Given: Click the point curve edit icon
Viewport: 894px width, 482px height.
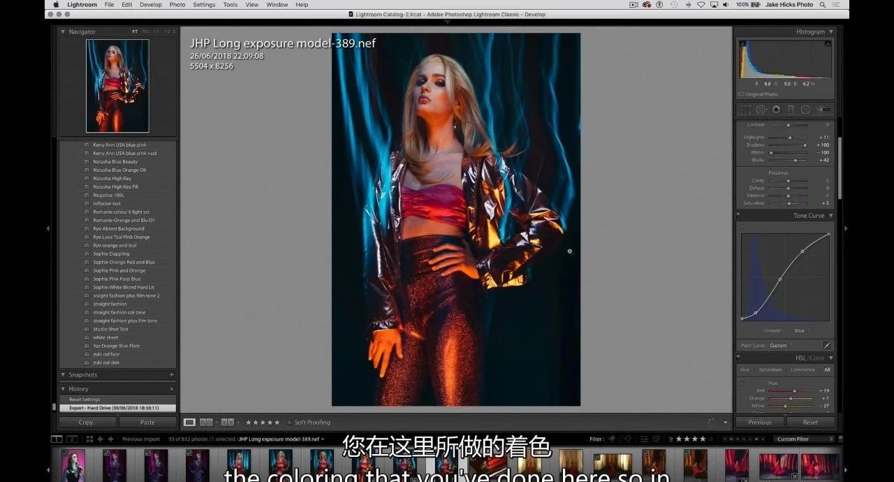Looking at the screenshot, I should pos(827,345).
